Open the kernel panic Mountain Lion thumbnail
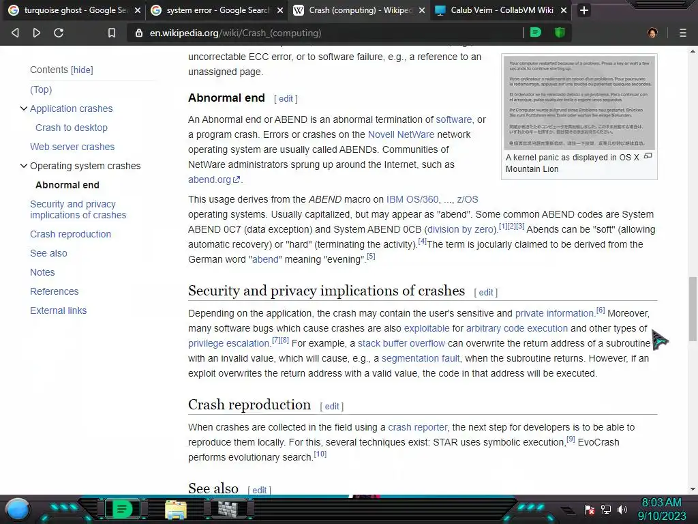This screenshot has height=524, width=698. point(579,102)
